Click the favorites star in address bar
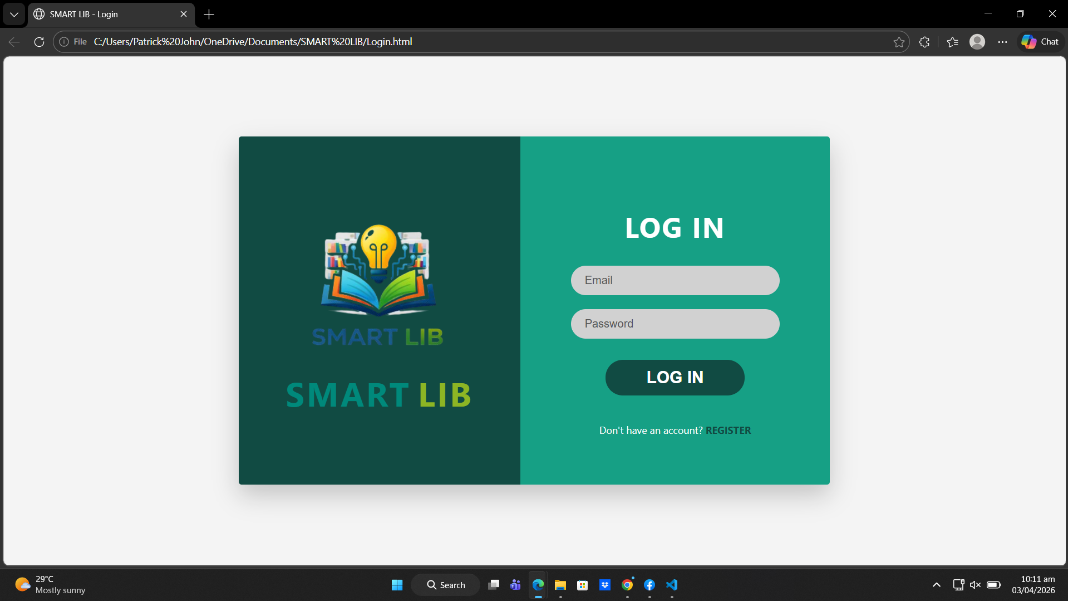 pyautogui.click(x=899, y=41)
